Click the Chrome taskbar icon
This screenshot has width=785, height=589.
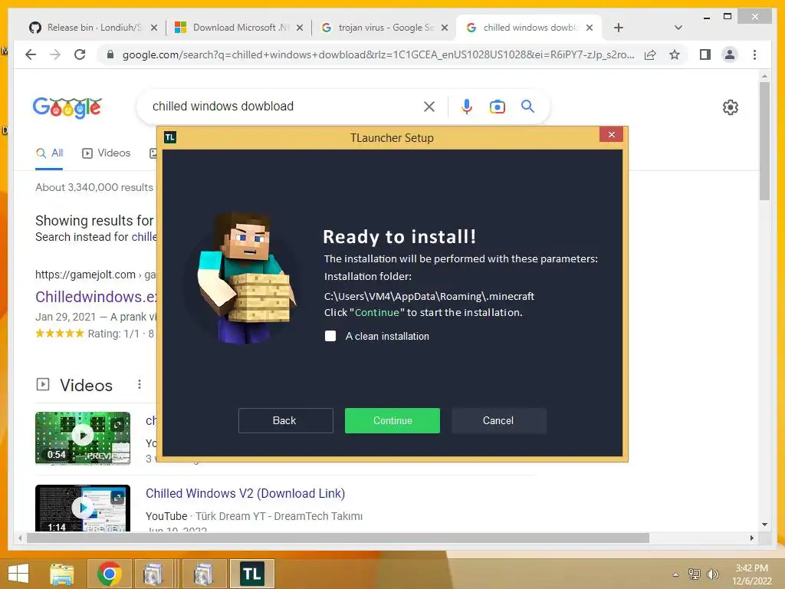coord(109,574)
